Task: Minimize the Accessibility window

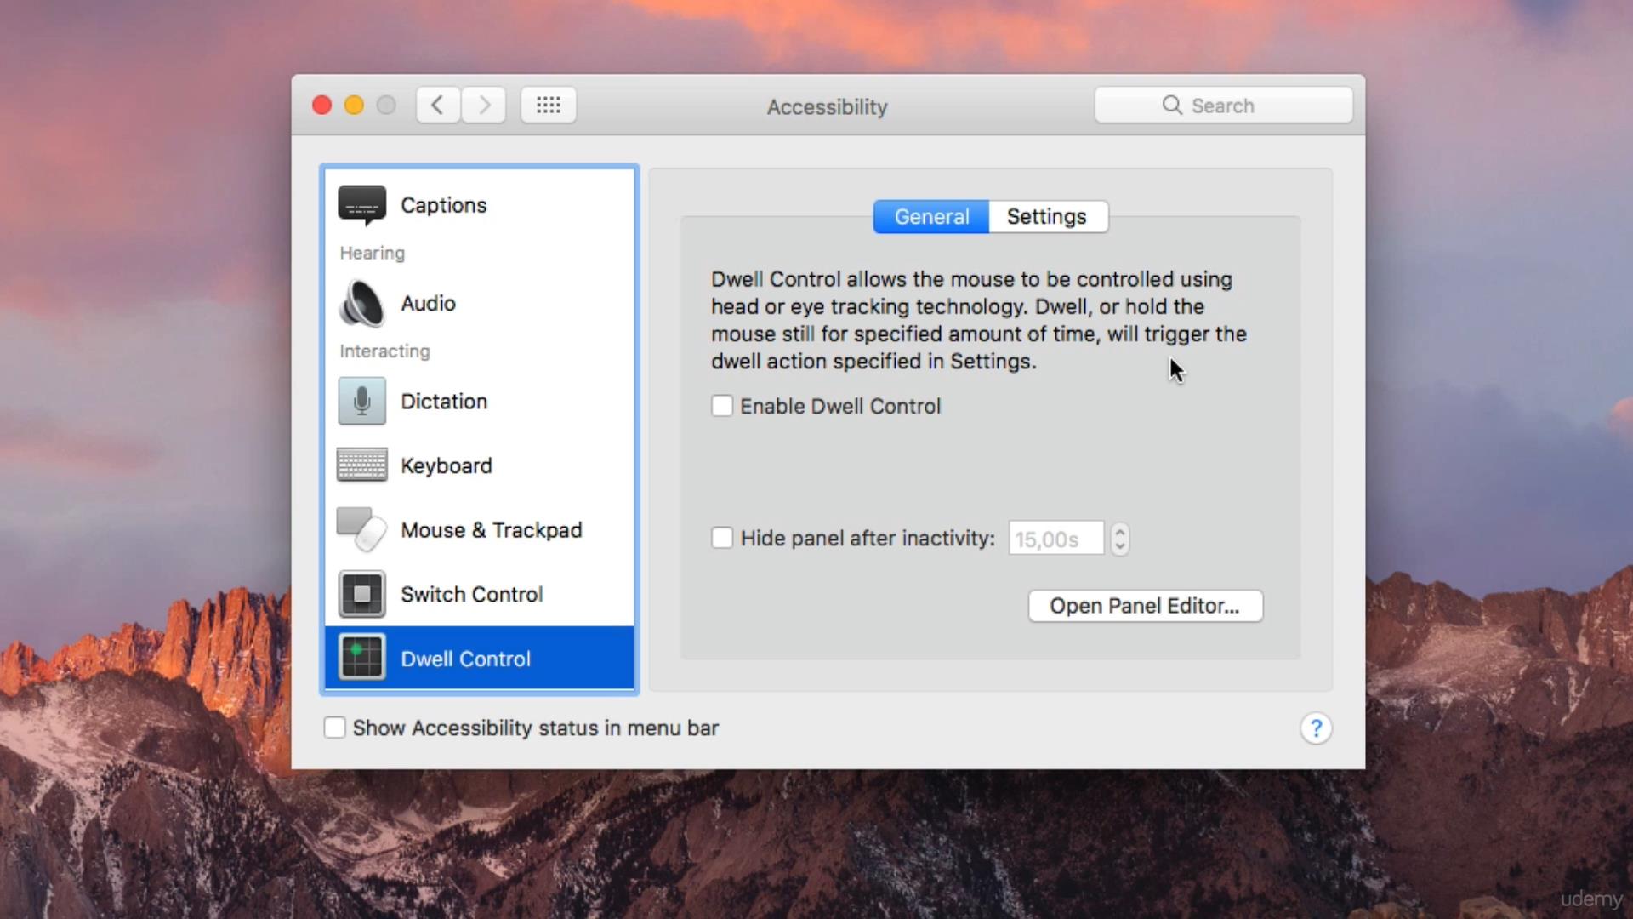Action: pyautogui.click(x=355, y=106)
